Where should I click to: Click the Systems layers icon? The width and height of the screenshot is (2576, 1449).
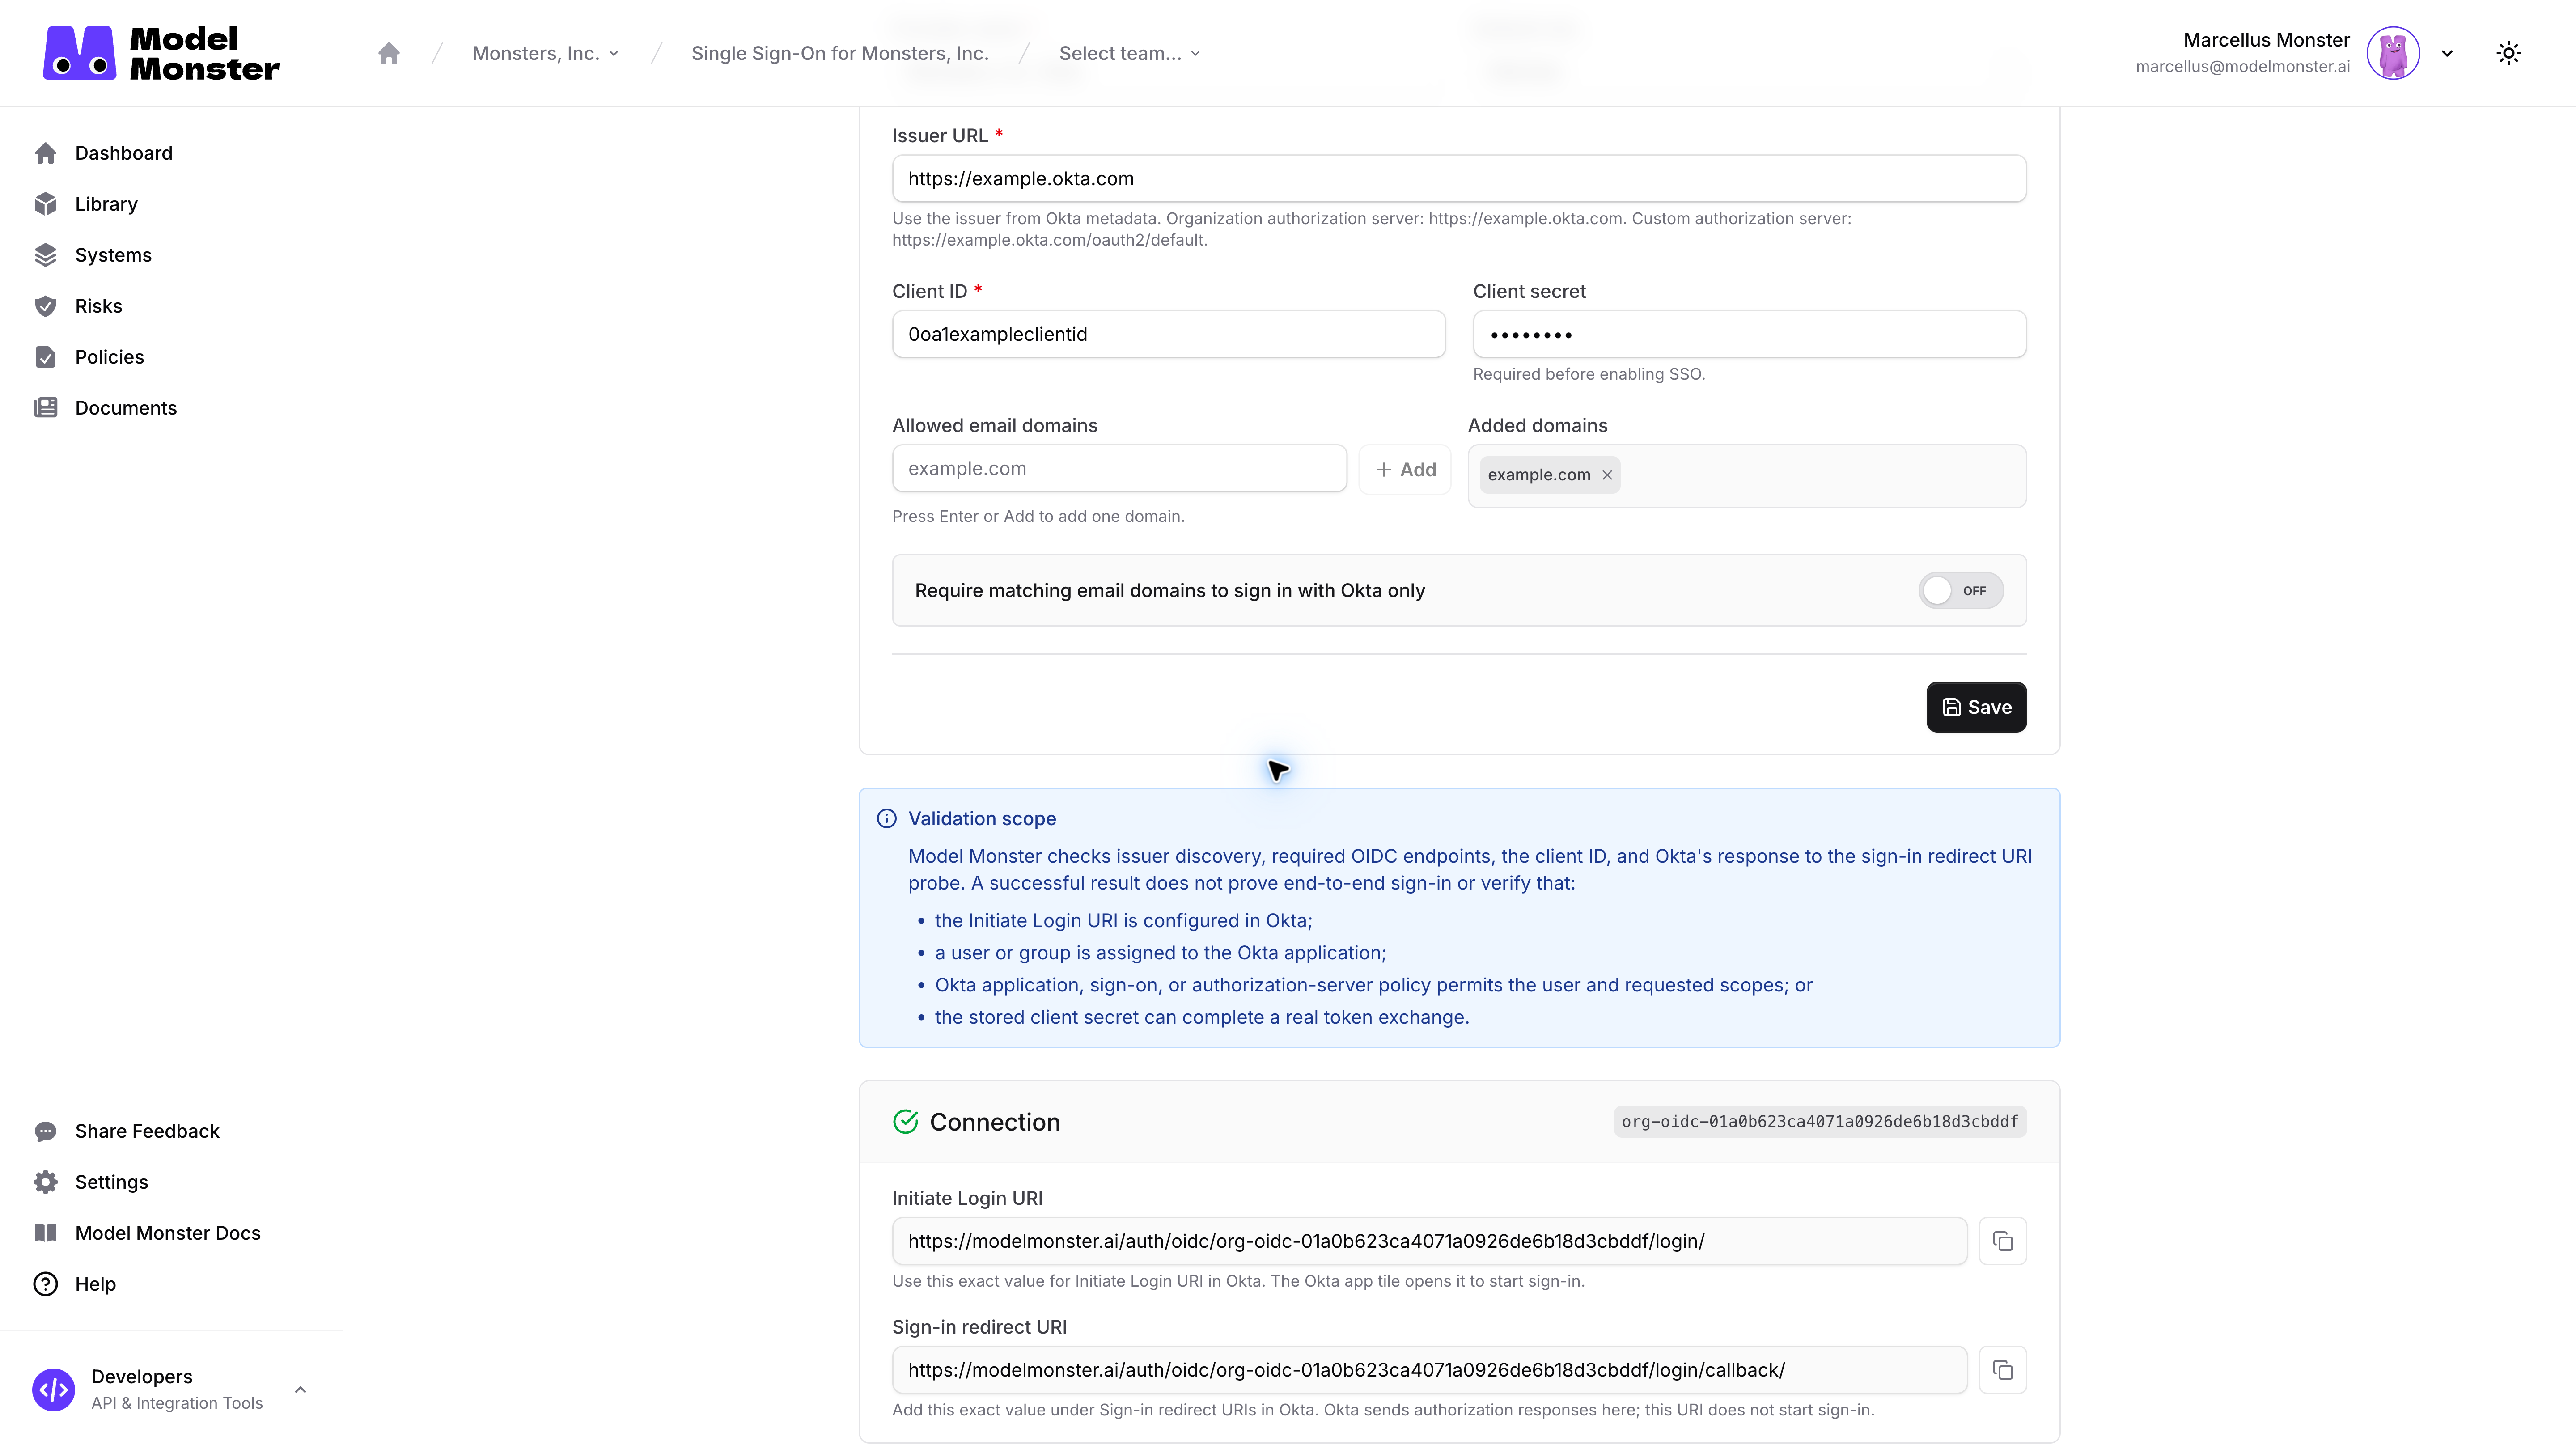pos(45,255)
